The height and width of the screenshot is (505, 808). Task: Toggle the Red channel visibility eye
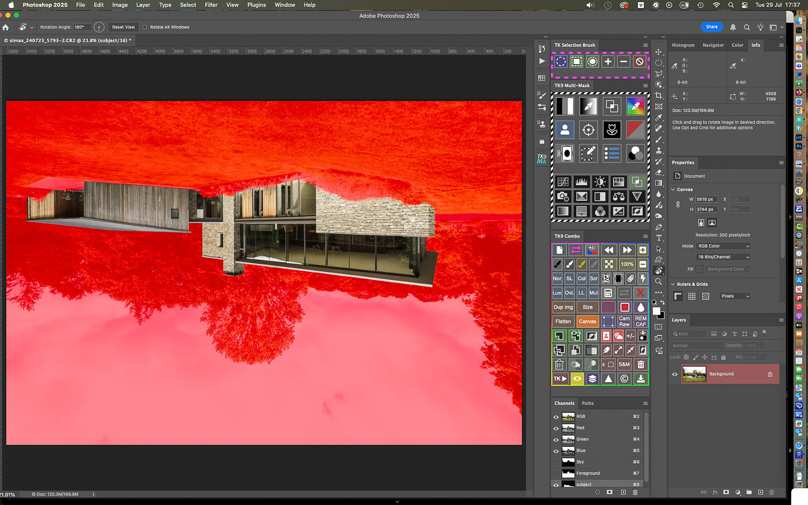tap(556, 428)
